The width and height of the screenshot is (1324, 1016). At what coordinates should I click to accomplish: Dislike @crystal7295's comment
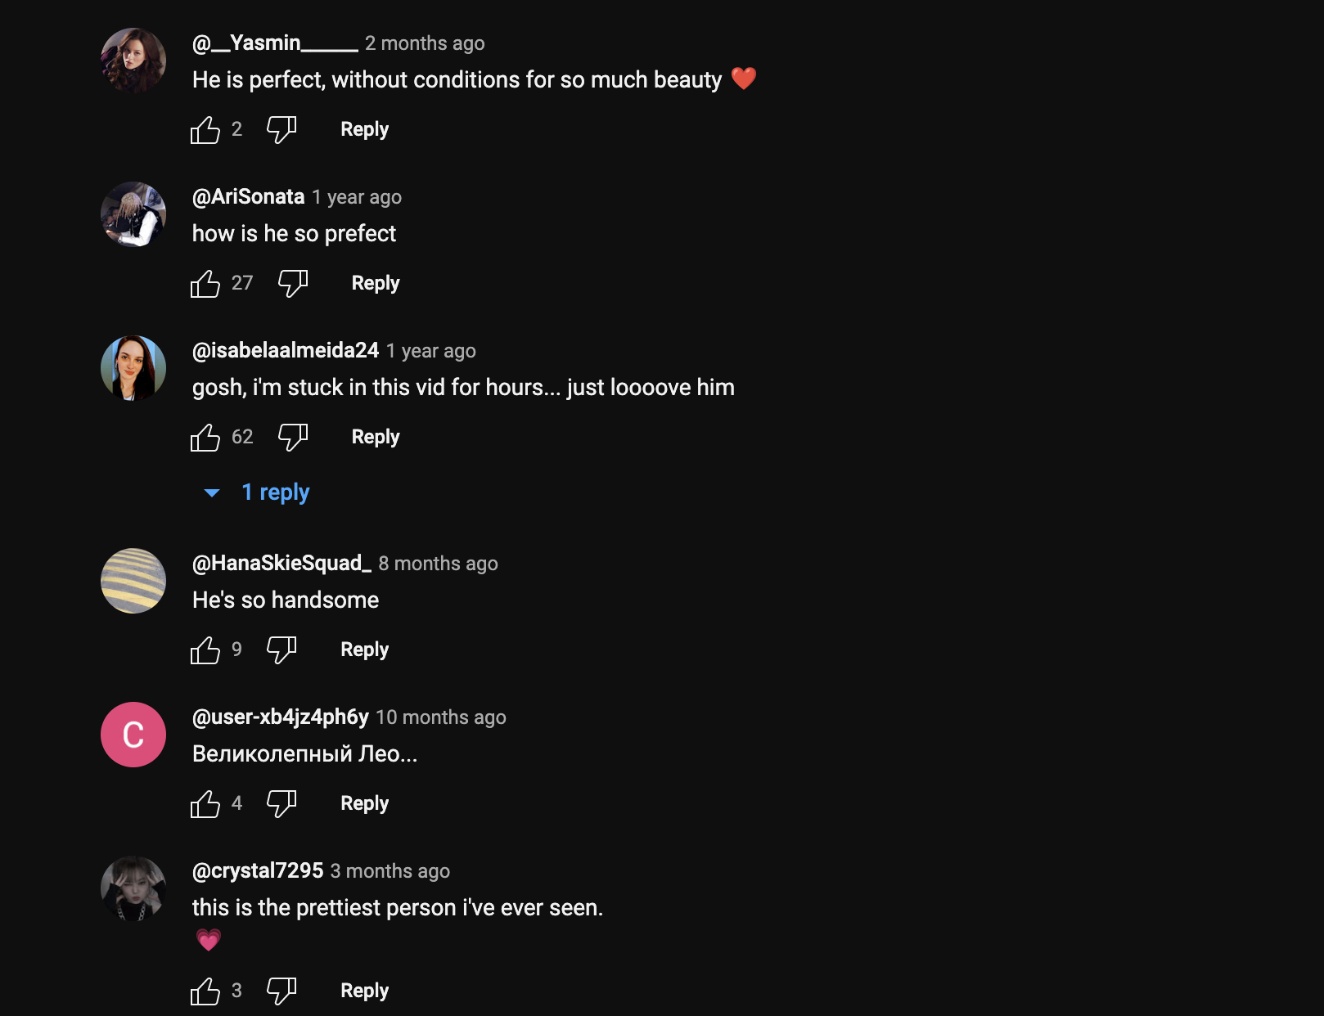(x=281, y=990)
